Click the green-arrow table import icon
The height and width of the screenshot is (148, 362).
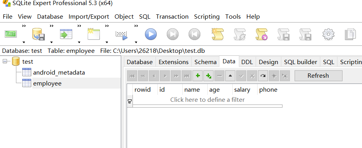coord(66,34)
